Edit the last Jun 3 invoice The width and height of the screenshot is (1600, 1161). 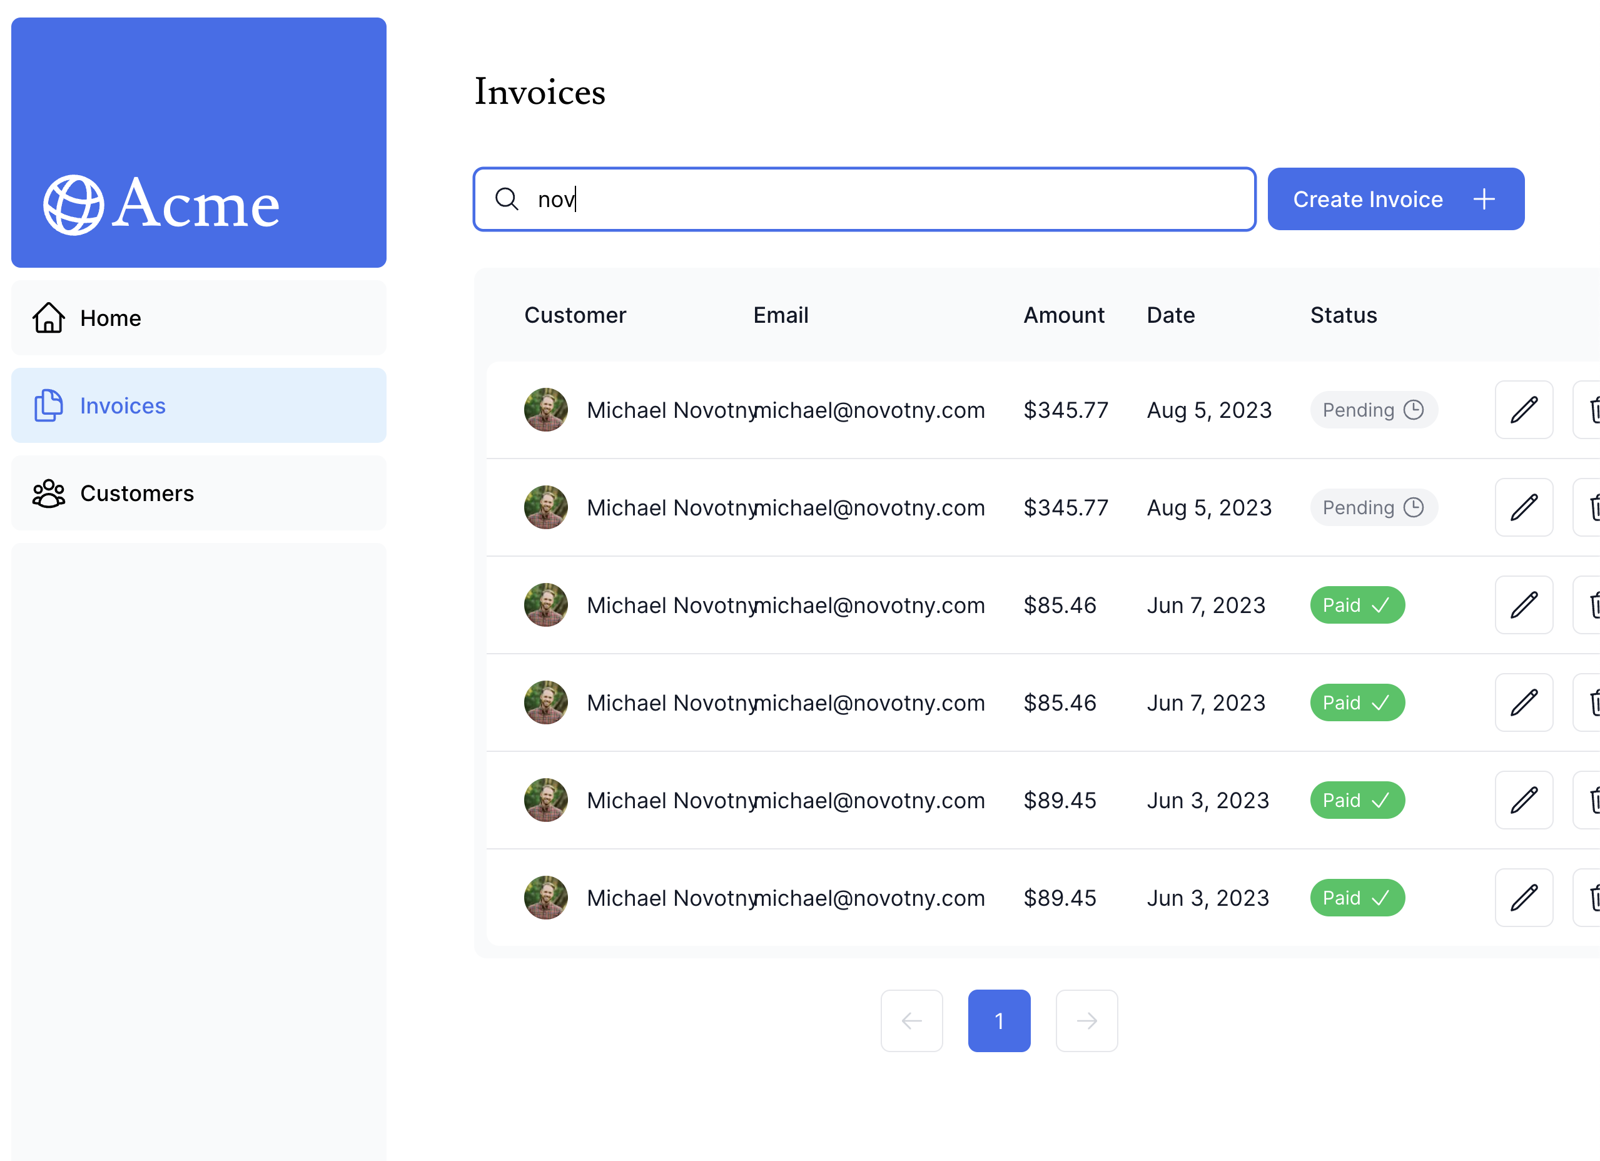1523,897
